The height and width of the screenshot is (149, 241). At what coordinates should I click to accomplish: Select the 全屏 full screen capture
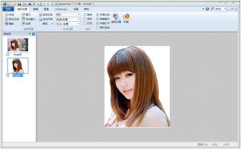[26, 23]
